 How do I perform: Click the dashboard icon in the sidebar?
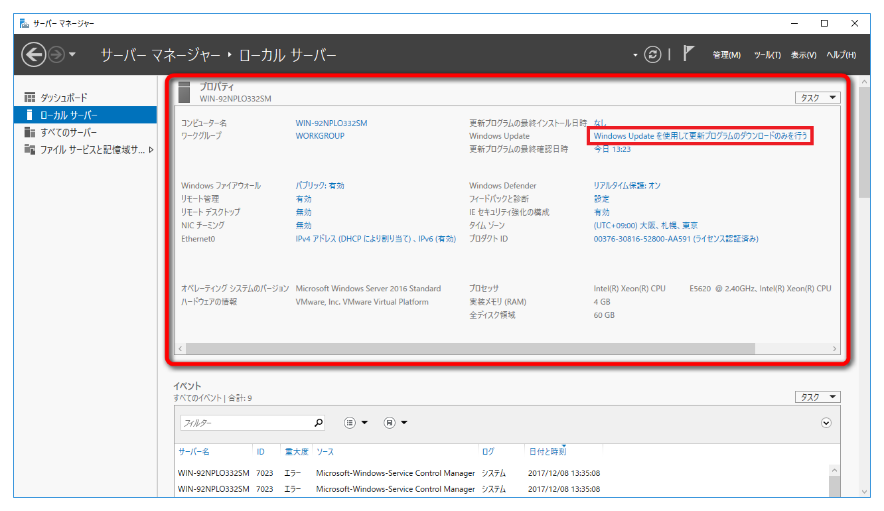coord(30,98)
